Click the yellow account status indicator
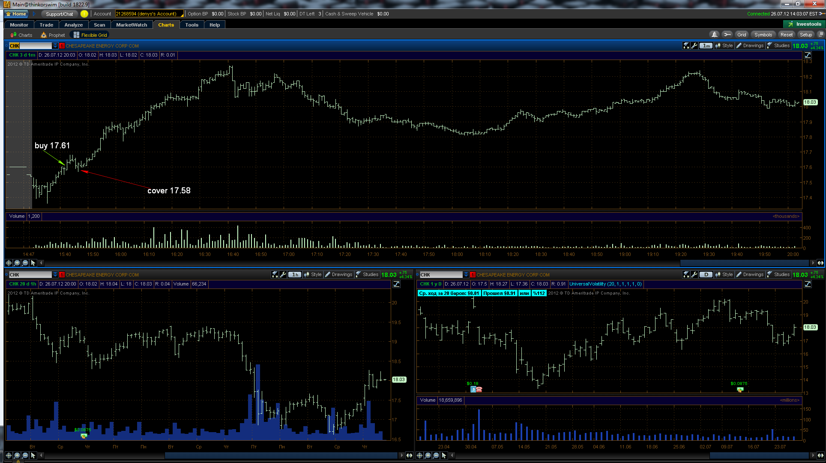 point(84,14)
